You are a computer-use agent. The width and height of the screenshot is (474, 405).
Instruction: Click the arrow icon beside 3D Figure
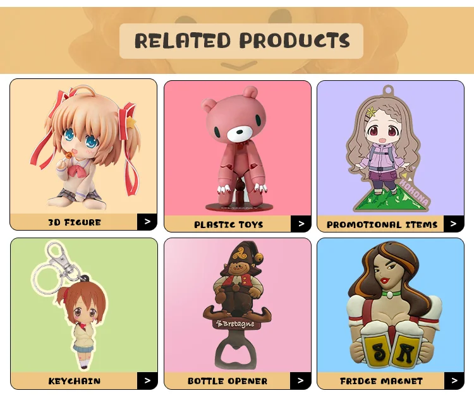(x=147, y=222)
